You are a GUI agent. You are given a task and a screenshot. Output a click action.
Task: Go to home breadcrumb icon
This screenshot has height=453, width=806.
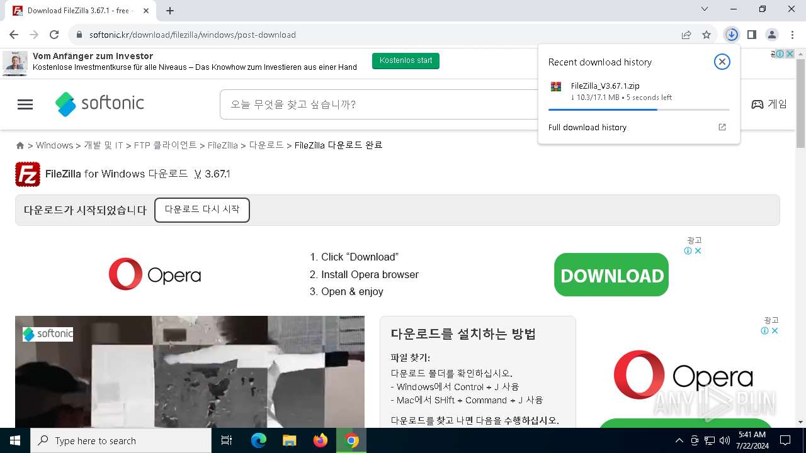pos(20,145)
